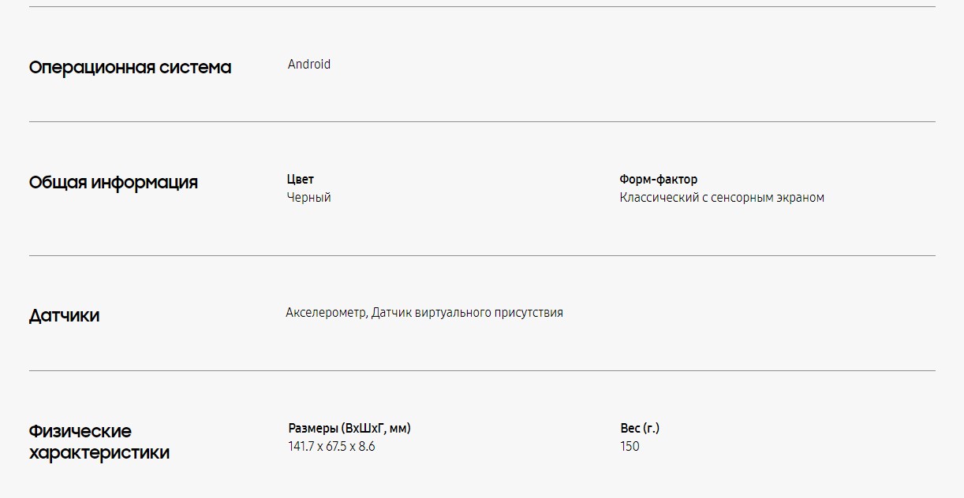This screenshot has width=964, height=498.
Task: Click the divider line above 'Датчики'
Action: pyautogui.click(x=482, y=256)
